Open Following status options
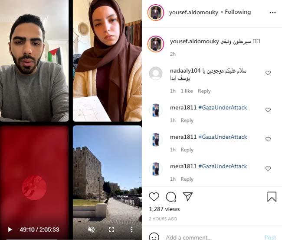The image size is (282, 240). tap(238, 12)
